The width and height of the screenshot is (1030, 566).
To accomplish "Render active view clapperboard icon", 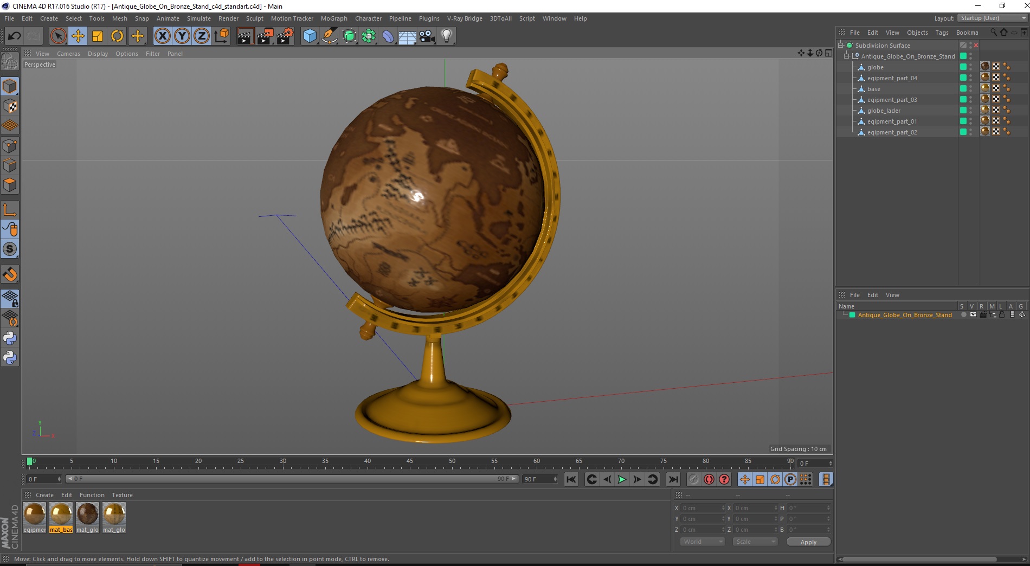I will point(245,36).
